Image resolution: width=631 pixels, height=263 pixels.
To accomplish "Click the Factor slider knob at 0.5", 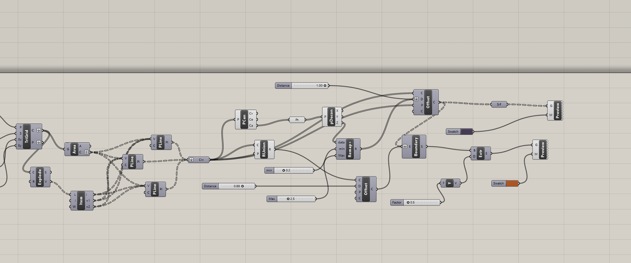I will pos(408,203).
